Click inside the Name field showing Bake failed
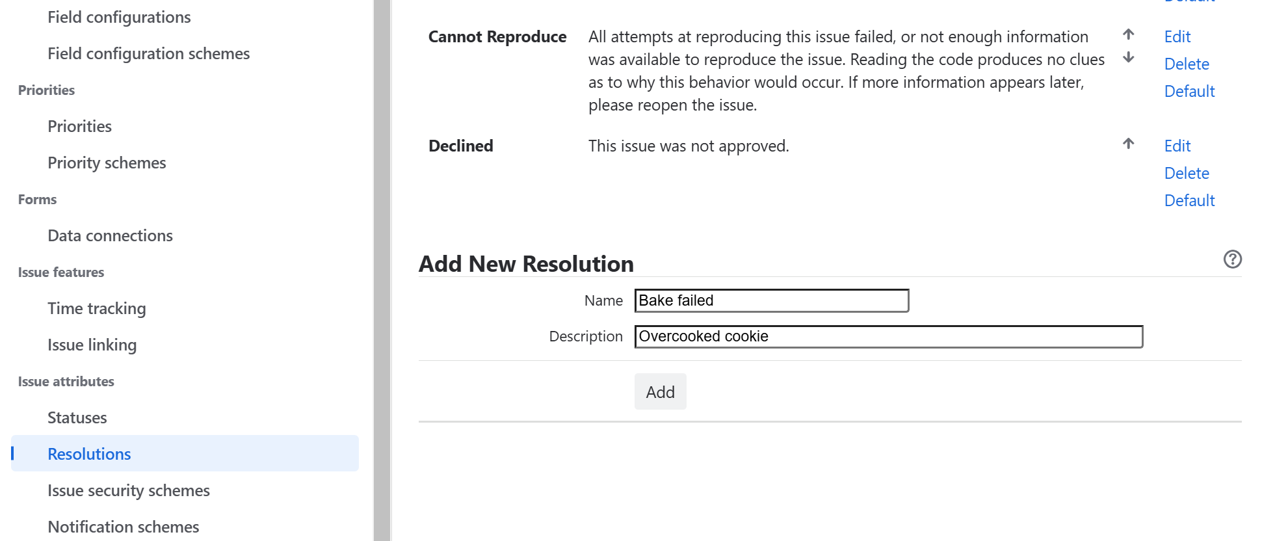1262x541 pixels. tap(771, 300)
